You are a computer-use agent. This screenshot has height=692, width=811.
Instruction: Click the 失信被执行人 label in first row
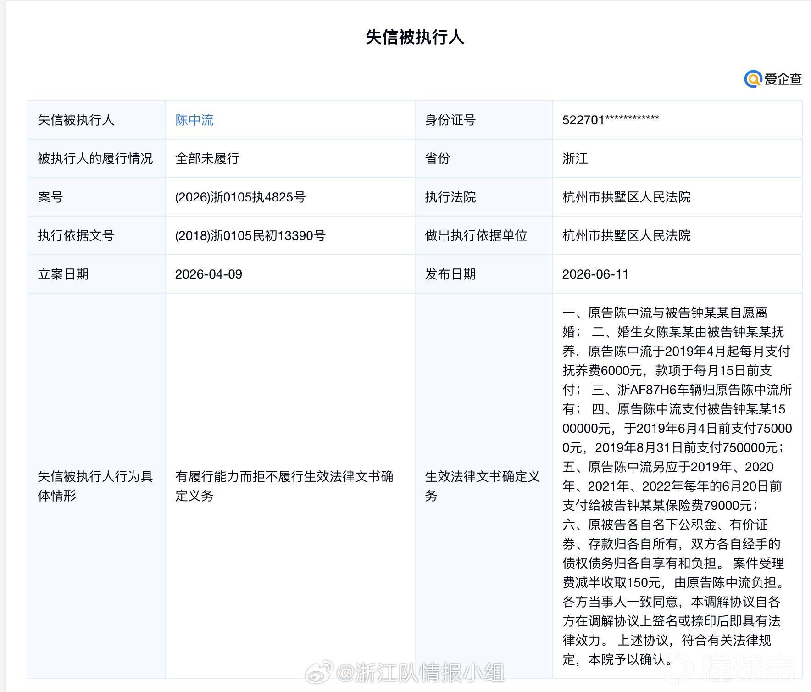pyautogui.click(x=76, y=120)
